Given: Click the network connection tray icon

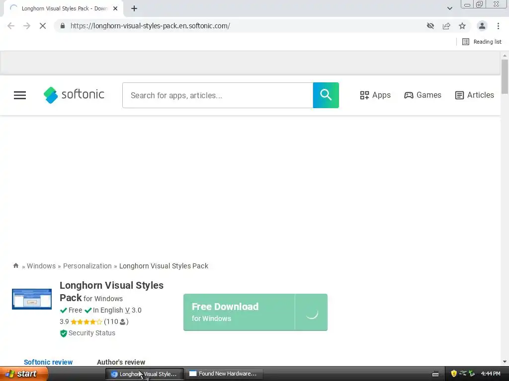Looking at the screenshot, I should pyautogui.click(x=463, y=374).
